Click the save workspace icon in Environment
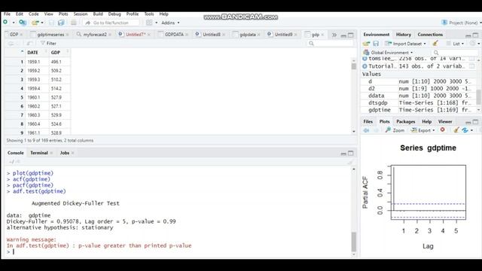This screenshot has width=482, height=271. point(376,44)
